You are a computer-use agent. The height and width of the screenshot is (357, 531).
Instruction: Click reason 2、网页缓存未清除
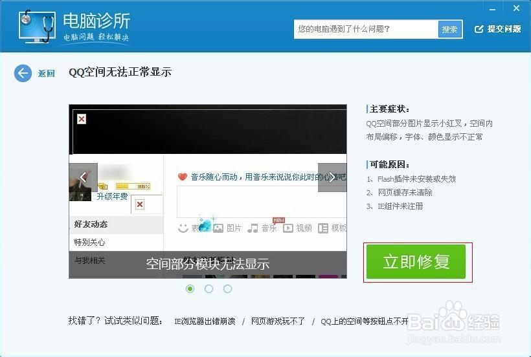400,193
